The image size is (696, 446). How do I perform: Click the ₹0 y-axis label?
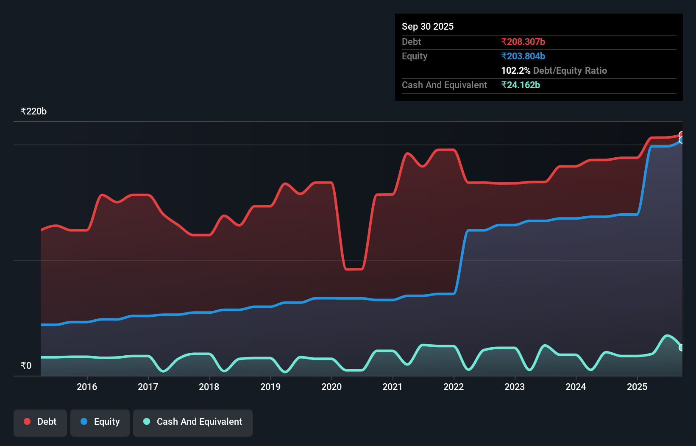(26, 365)
